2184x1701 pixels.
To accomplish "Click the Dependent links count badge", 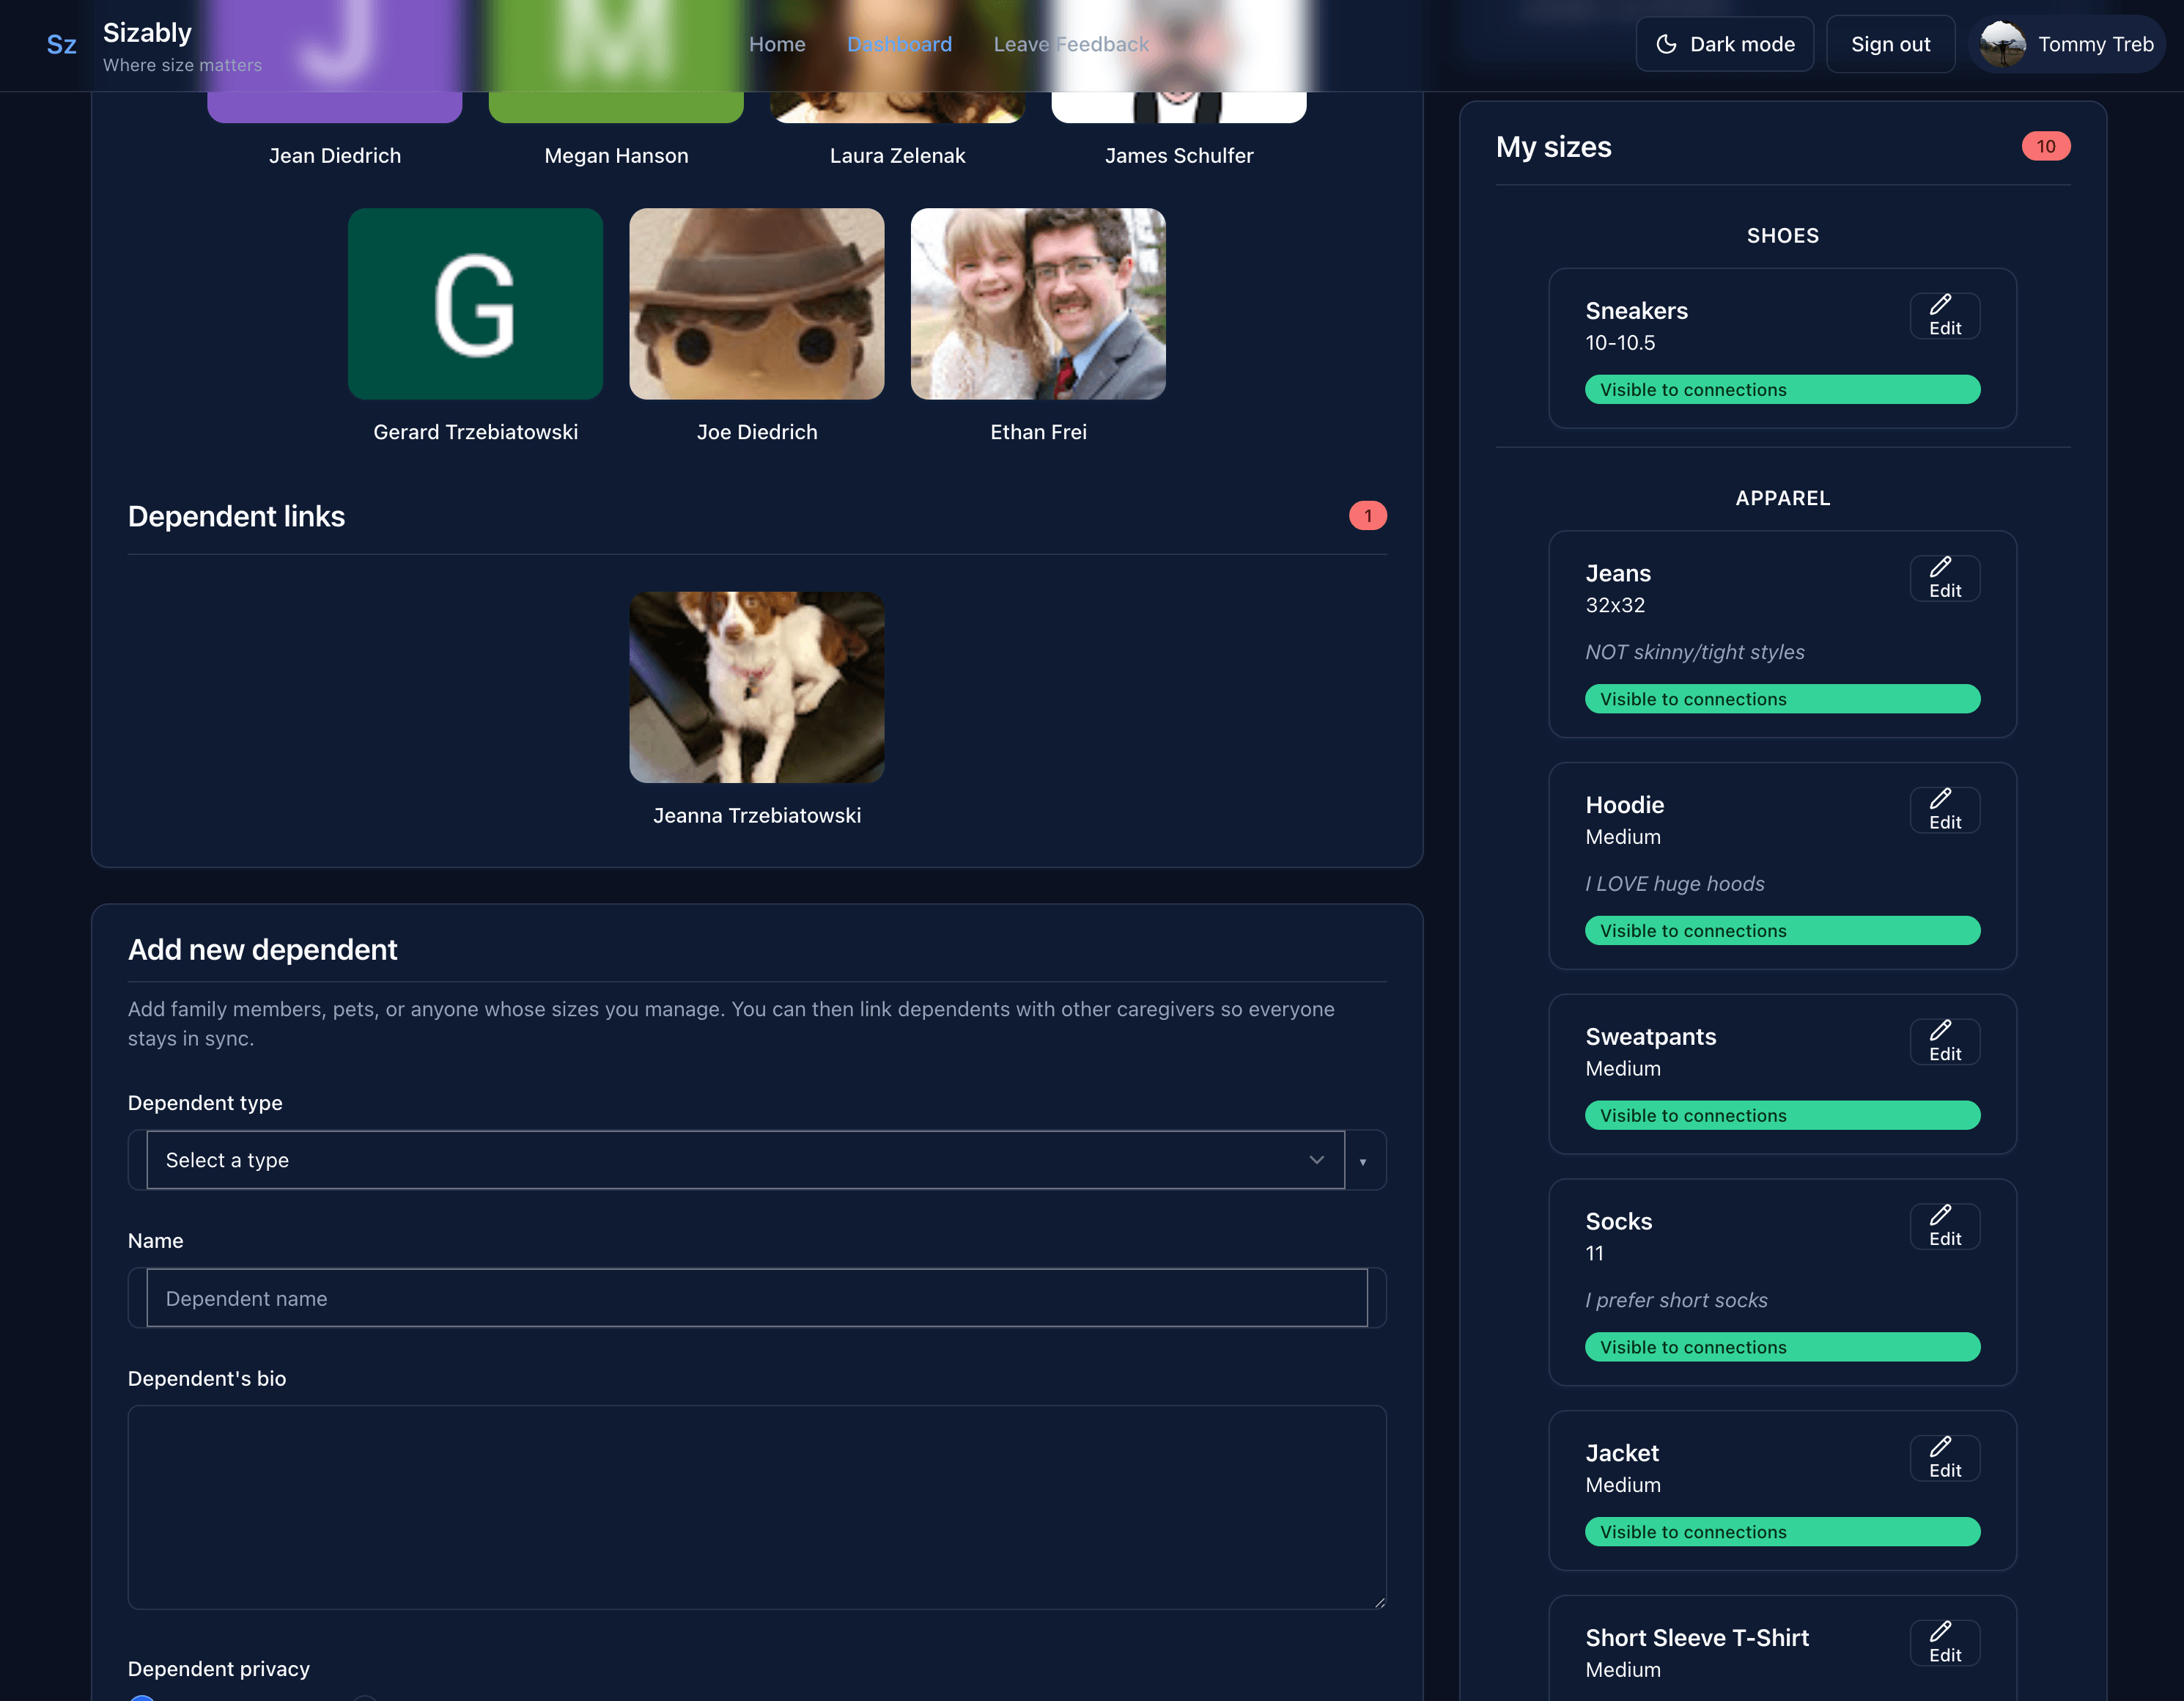I will point(1367,515).
